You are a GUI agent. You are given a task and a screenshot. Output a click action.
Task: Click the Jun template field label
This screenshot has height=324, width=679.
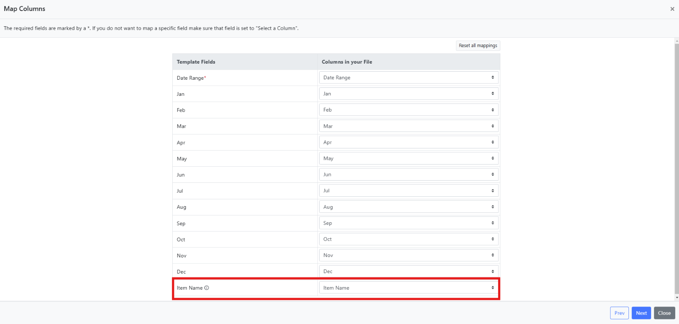181,175
